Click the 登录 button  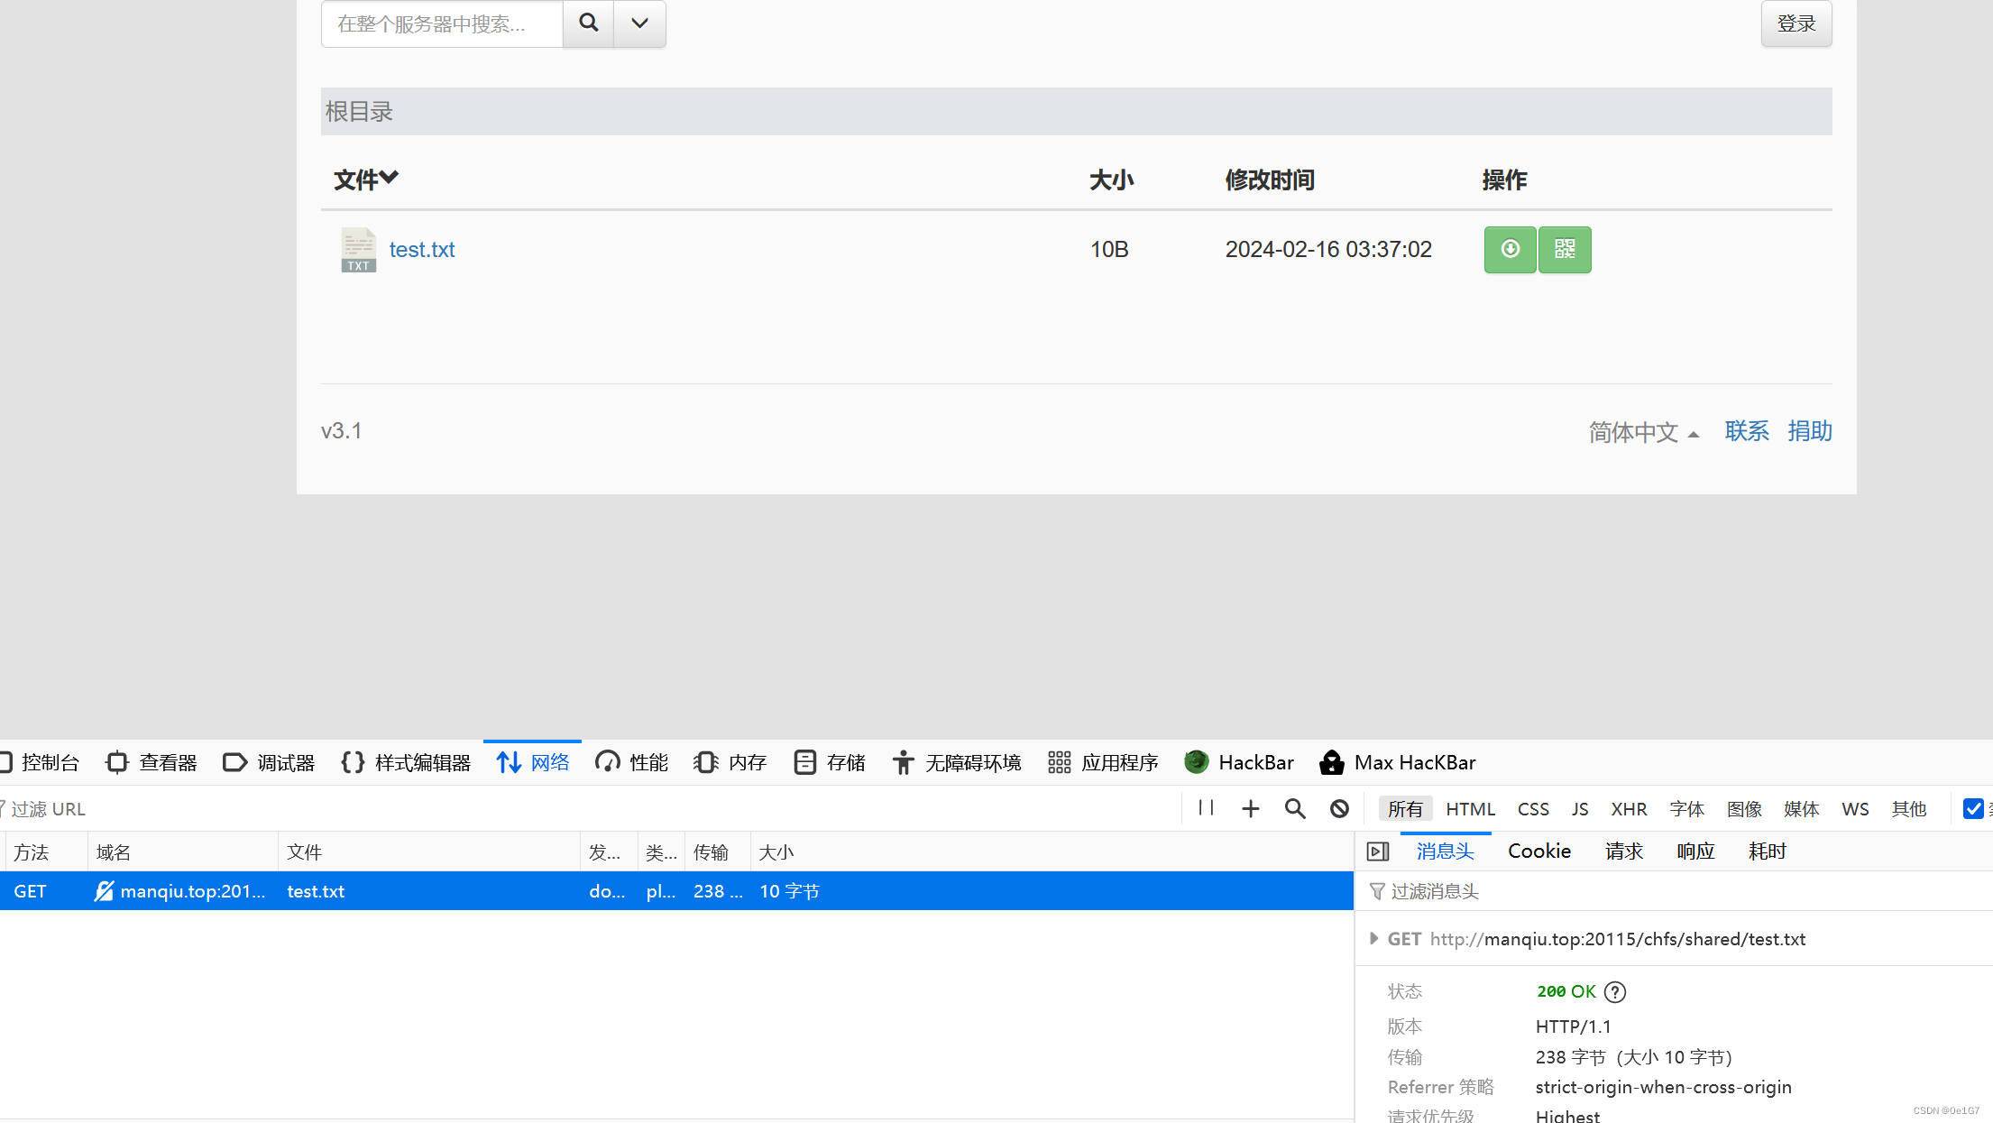click(1796, 23)
